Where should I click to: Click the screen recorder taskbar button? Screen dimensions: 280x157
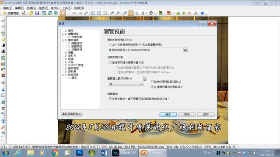pyautogui.click(x=125, y=153)
